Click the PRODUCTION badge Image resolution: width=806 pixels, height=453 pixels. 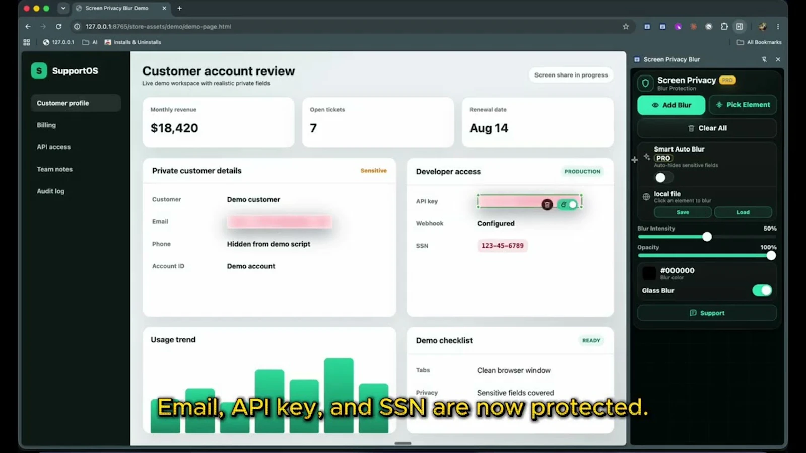click(582, 172)
